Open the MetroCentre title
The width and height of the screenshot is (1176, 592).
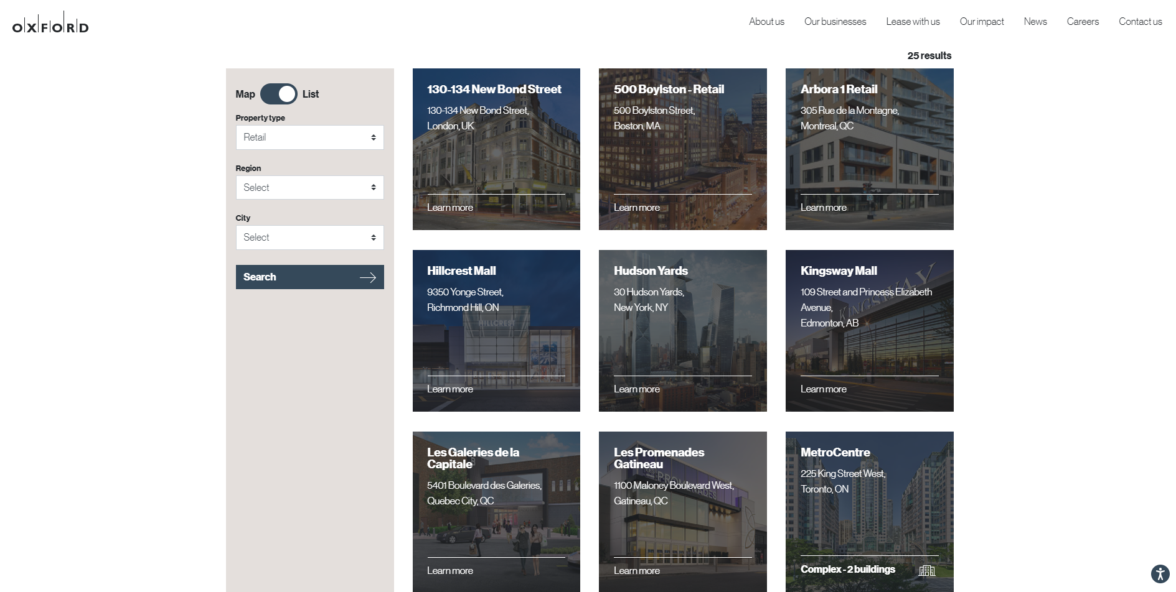(835, 453)
